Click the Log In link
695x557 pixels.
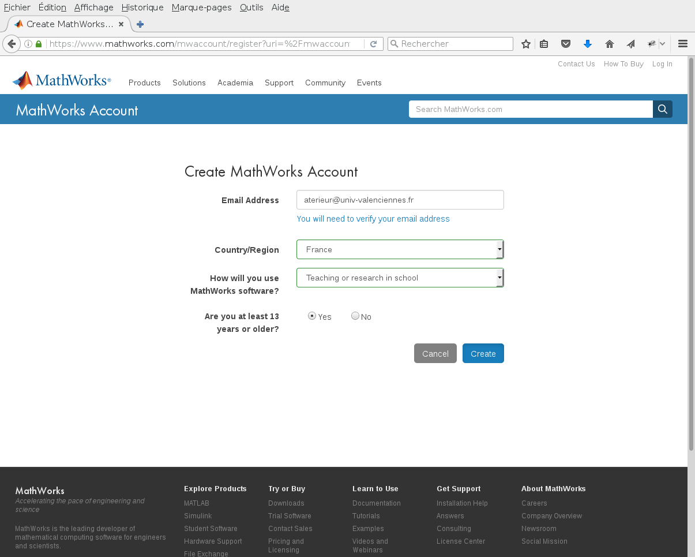[x=662, y=64]
